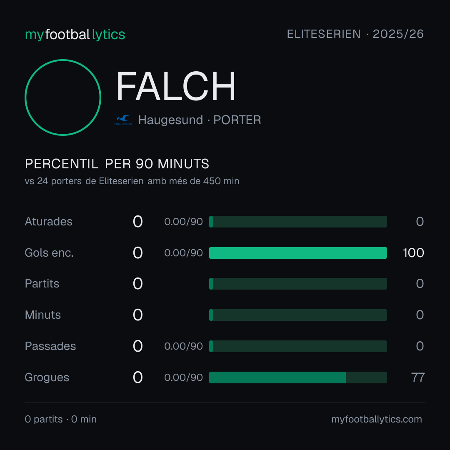The height and width of the screenshot is (450, 450).
Task: Click the Haugesund · PORTER team text
Action: pos(200,120)
